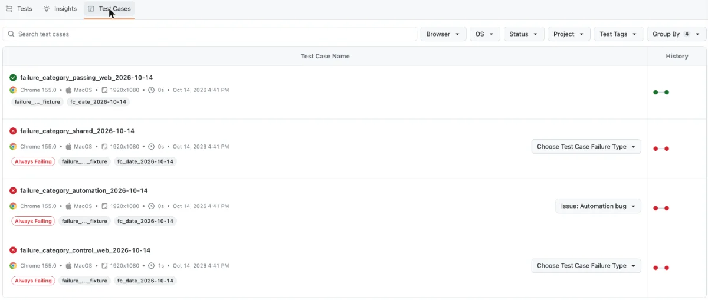Click red failed icon of automation test

coord(13,190)
